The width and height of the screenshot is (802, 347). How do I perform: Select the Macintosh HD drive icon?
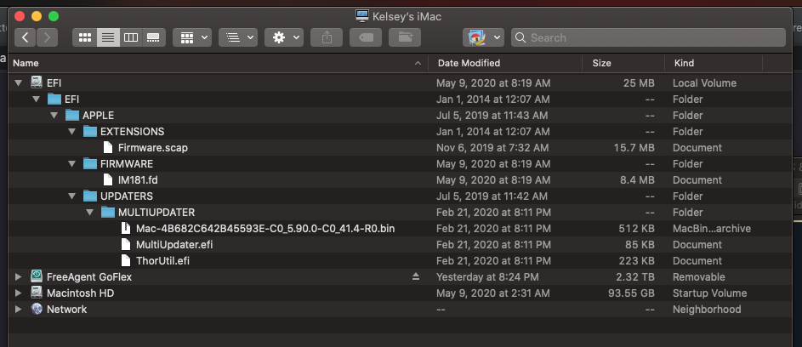(x=37, y=293)
